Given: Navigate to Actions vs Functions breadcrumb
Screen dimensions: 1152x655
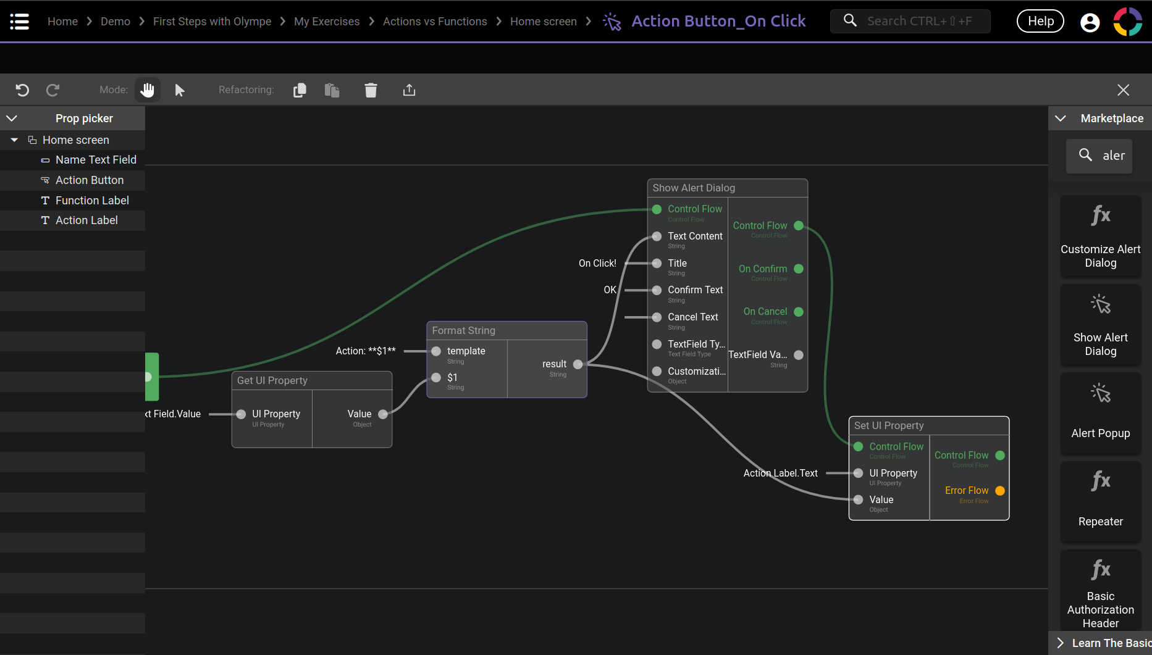Looking at the screenshot, I should click(435, 22).
